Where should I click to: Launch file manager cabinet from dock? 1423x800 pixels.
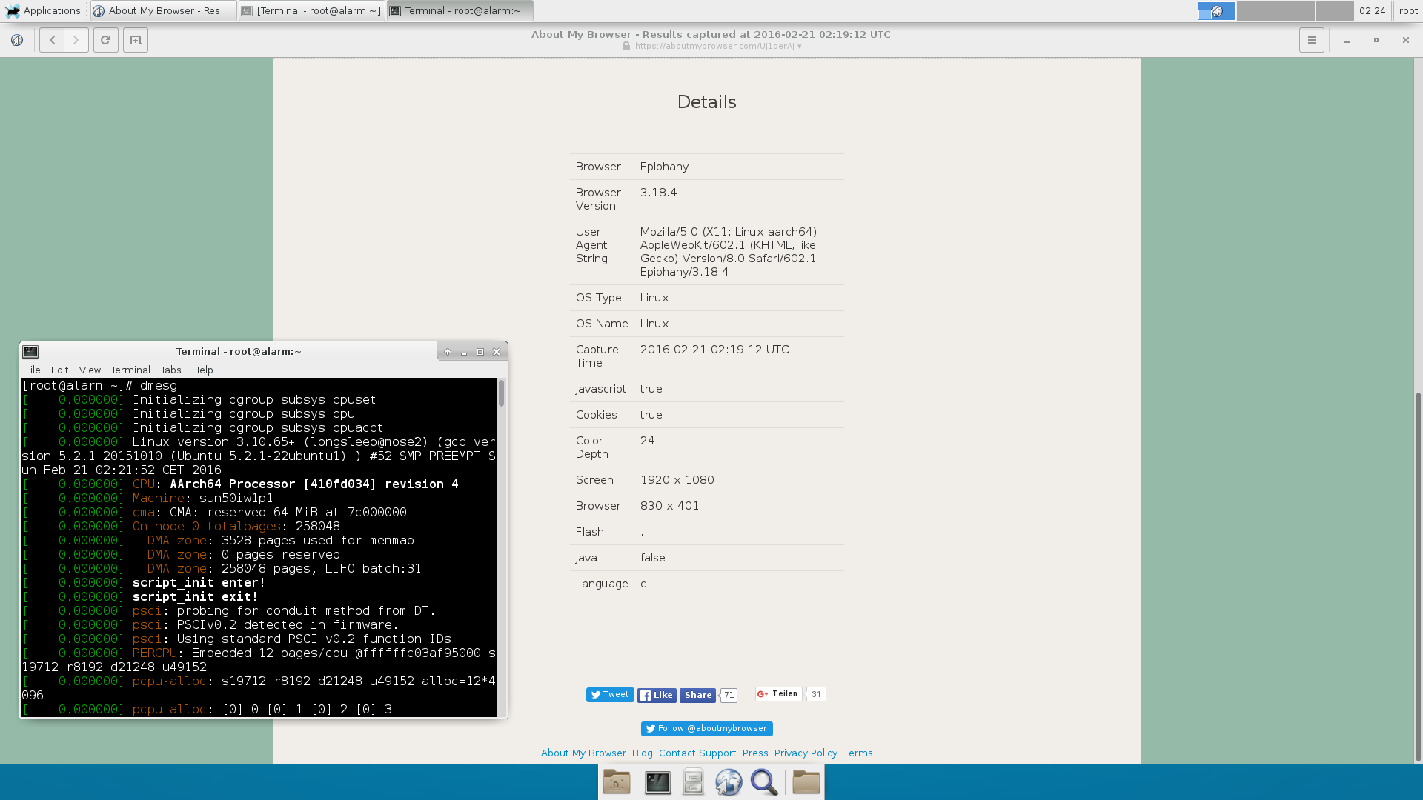click(693, 782)
